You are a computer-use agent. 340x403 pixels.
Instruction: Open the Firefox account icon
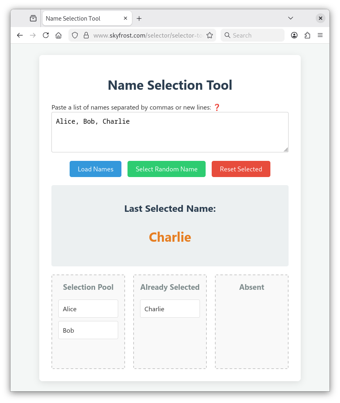pyautogui.click(x=294, y=36)
